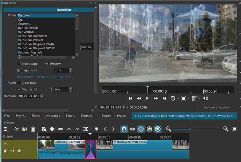Choose Custom... transition in the list
This screenshot has width=241, height=162.
coord(46,24)
